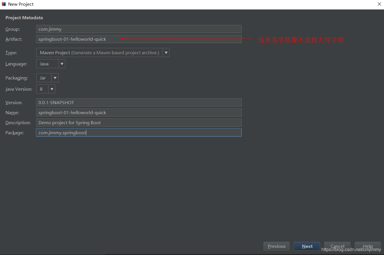Image resolution: width=384 pixels, height=255 pixels.
Task: Click the Artifact input field
Action: (139, 39)
